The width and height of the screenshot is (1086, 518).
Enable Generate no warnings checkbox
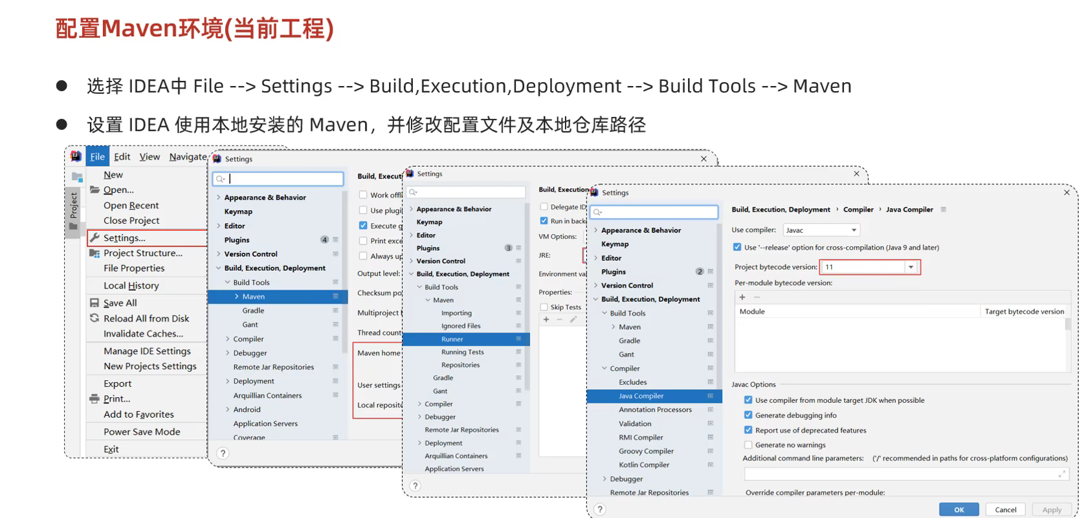pyautogui.click(x=748, y=445)
